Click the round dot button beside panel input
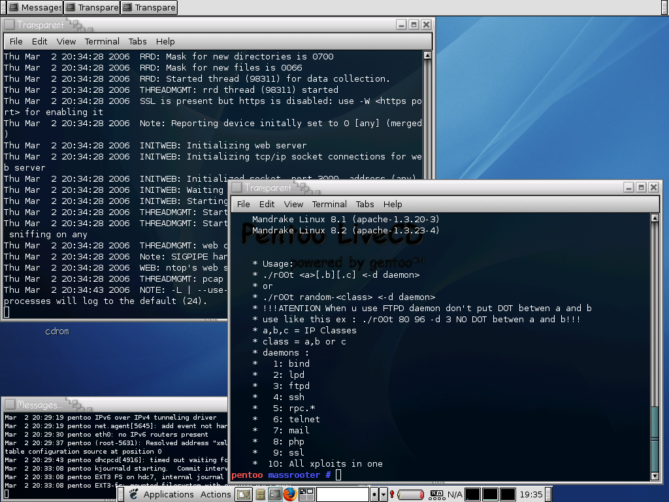The width and height of the screenshot is (669, 502). pyautogui.click(x=374, y=494)
